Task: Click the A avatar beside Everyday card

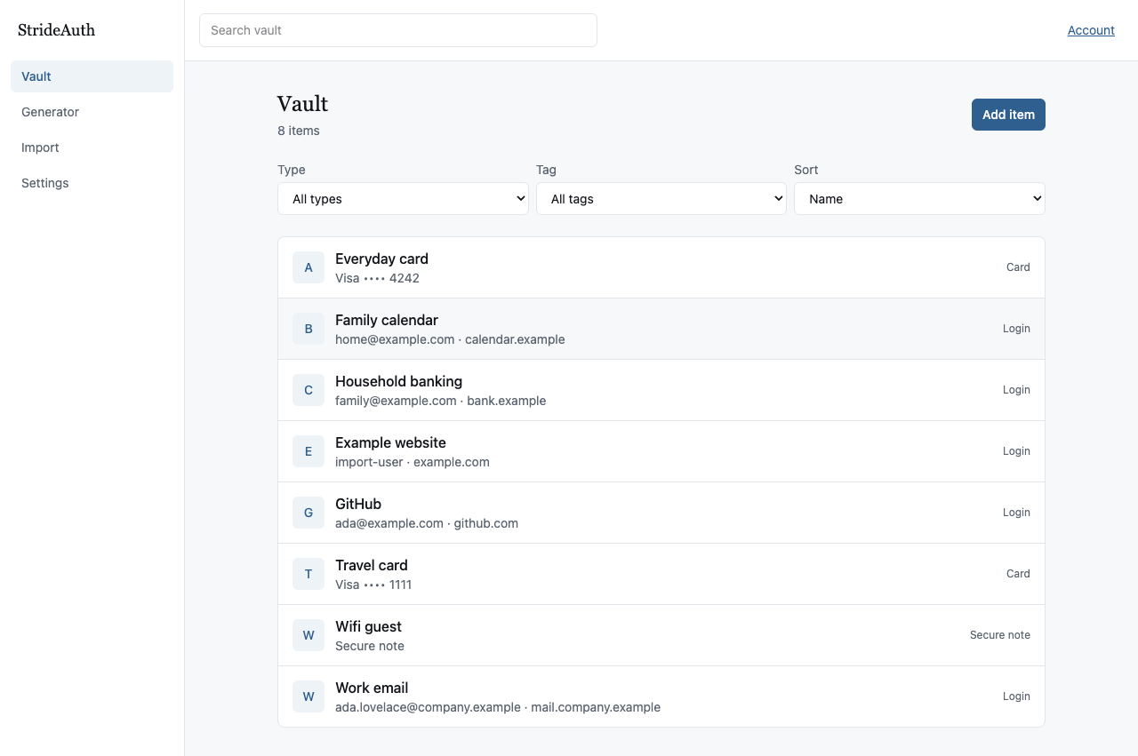Action: pyautogui.click(x=309, y=267)
